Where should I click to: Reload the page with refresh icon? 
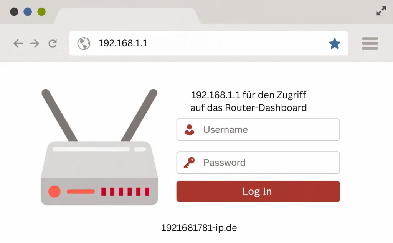pyautogui.click(x=52, y=44)
